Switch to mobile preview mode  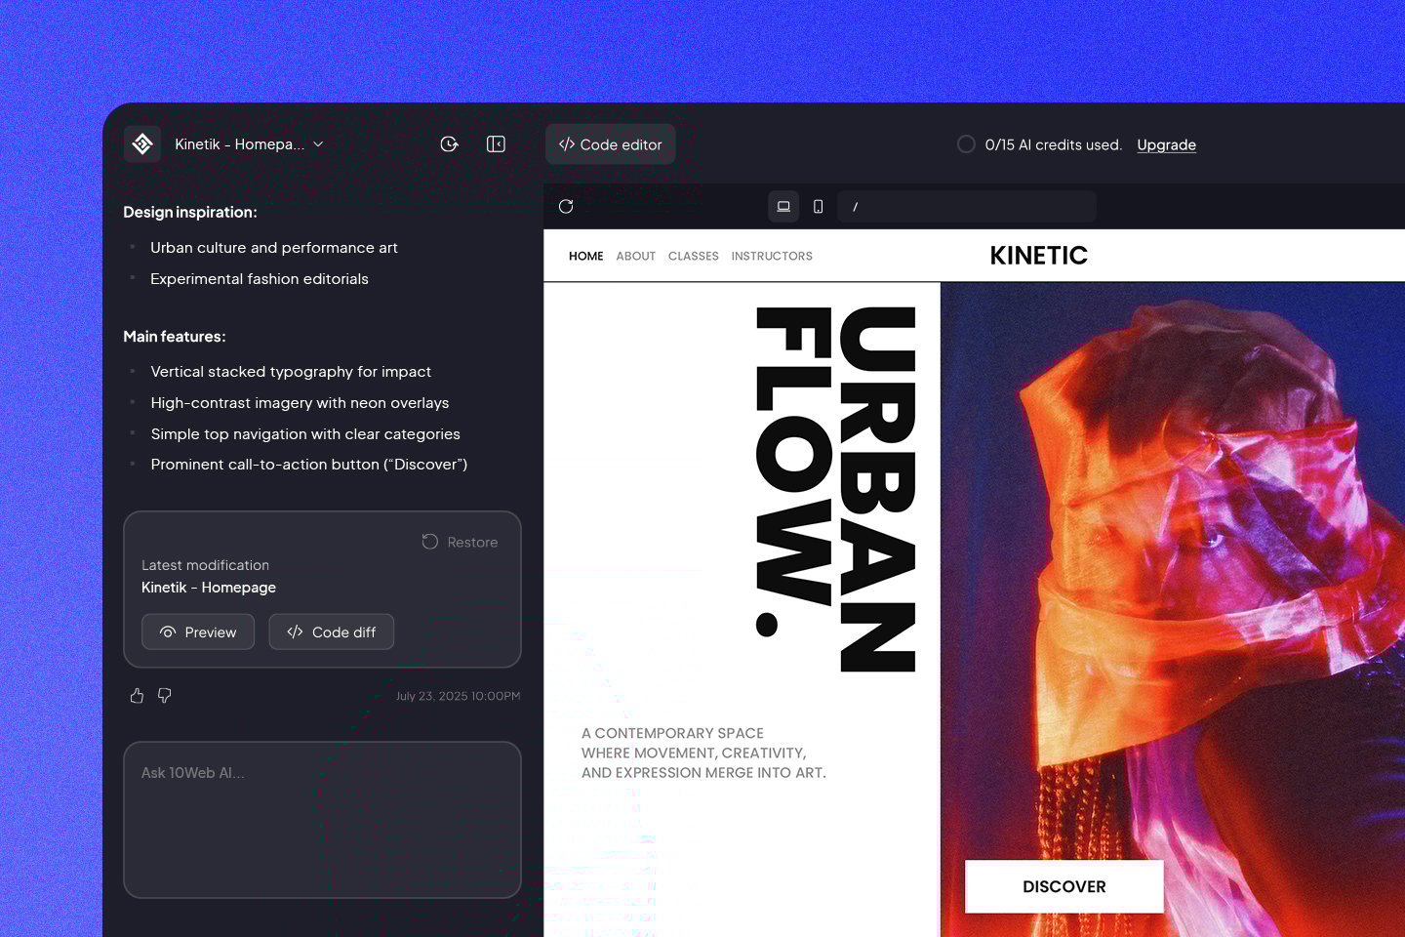tap(818, 207)
